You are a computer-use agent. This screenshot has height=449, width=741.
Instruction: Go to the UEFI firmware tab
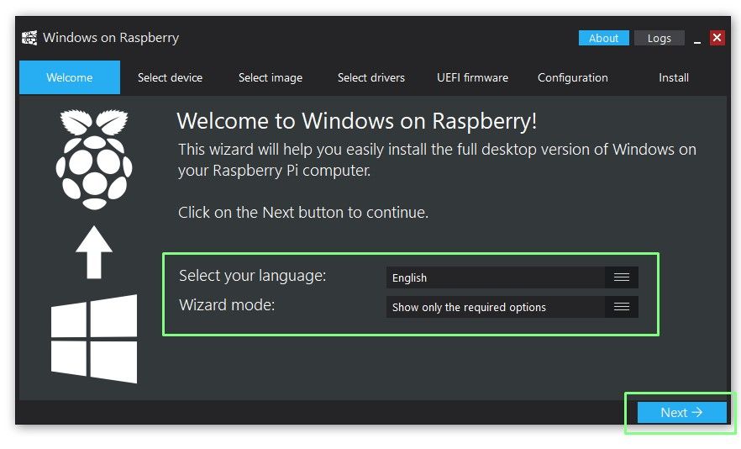tap(472, 77)
